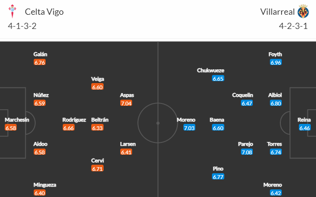Open Larsen's 6.41 rating badge

[x=126, y=152]
